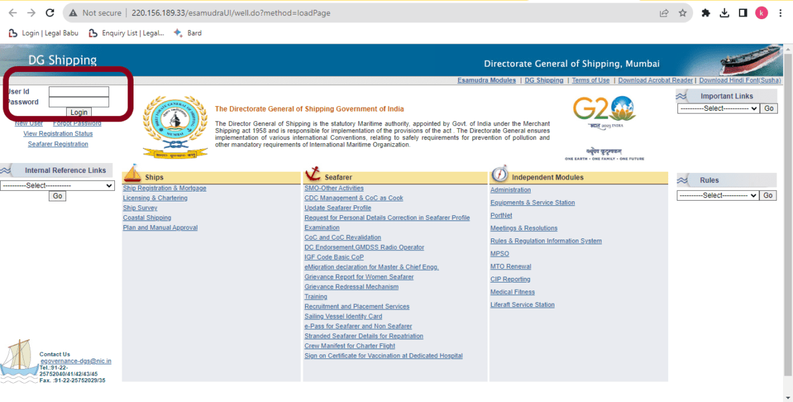Click the bookmark star icon
This screenshot has width=793, height=402.
tap(683, 13)
